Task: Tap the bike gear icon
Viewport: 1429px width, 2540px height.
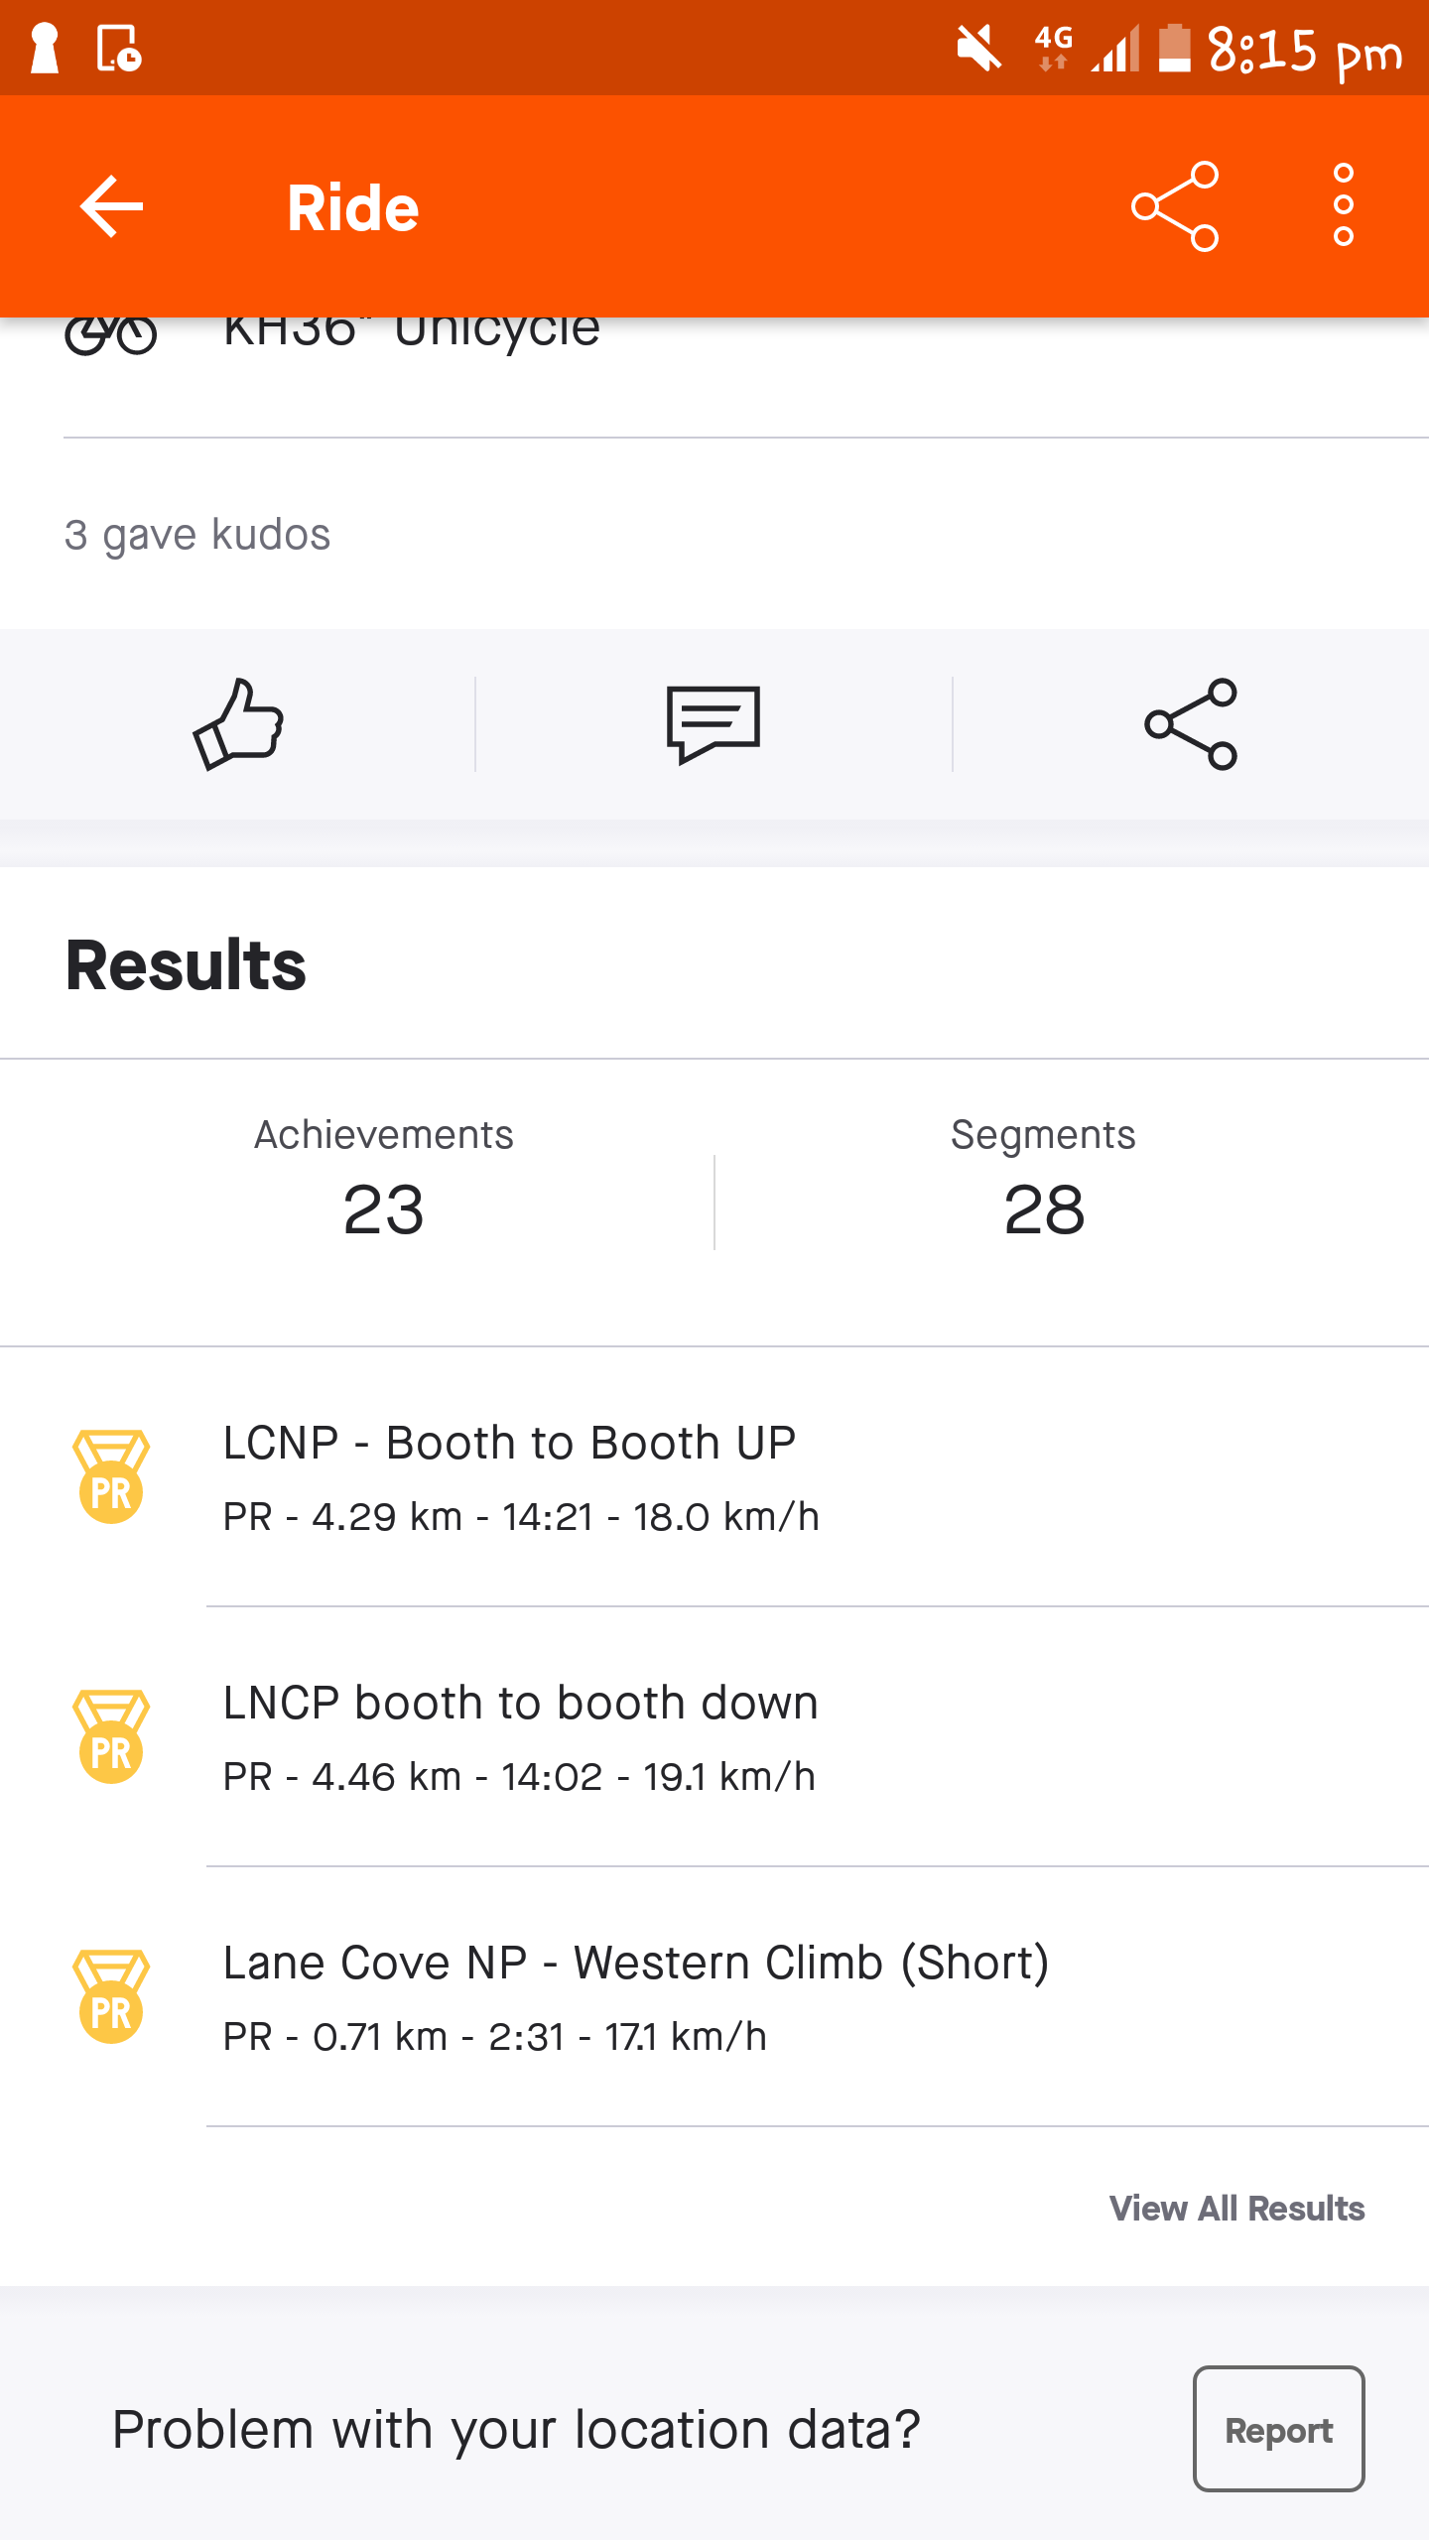Action: 110,334
